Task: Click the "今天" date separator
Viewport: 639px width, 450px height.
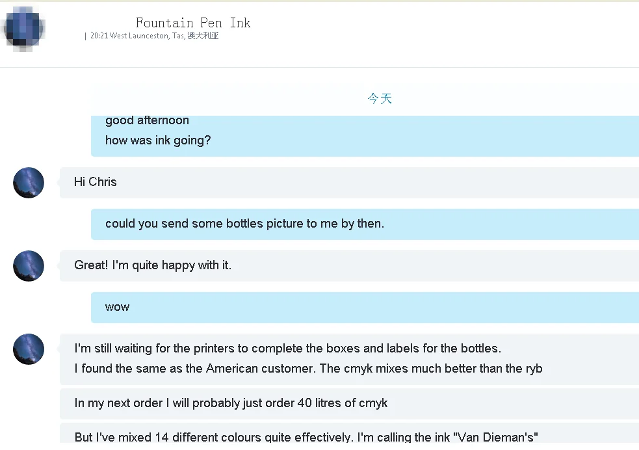Action: click(380, 99)
